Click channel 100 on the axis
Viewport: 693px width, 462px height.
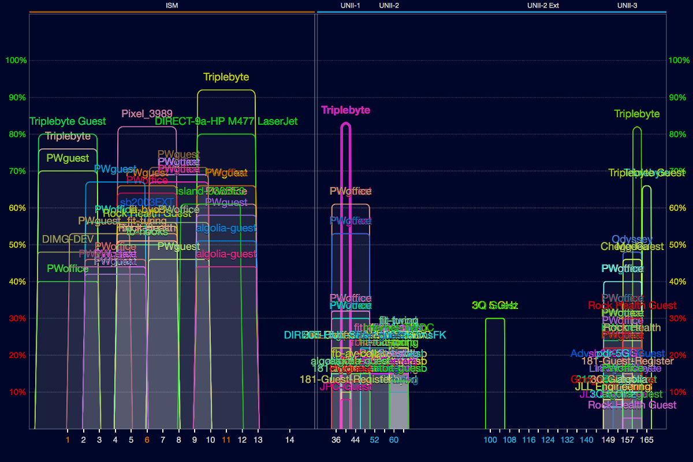point(490,440)
